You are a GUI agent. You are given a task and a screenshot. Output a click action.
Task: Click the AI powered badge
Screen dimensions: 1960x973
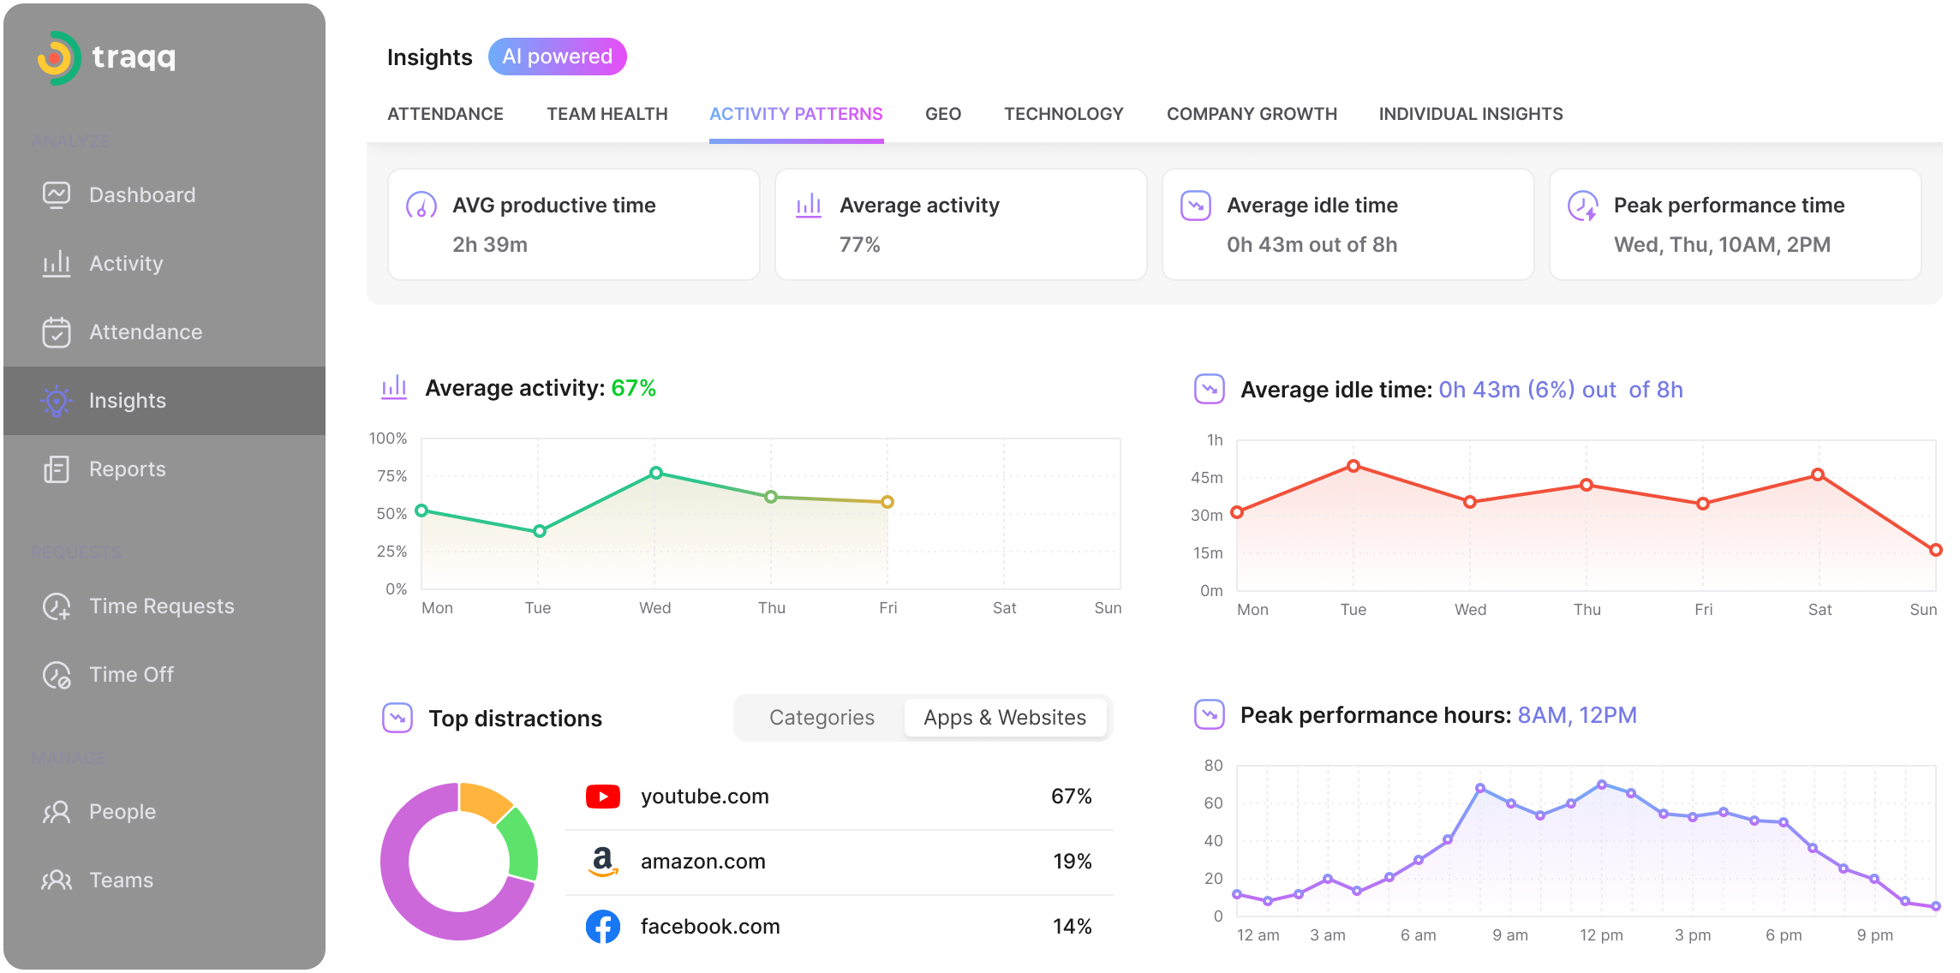[558, 57]
